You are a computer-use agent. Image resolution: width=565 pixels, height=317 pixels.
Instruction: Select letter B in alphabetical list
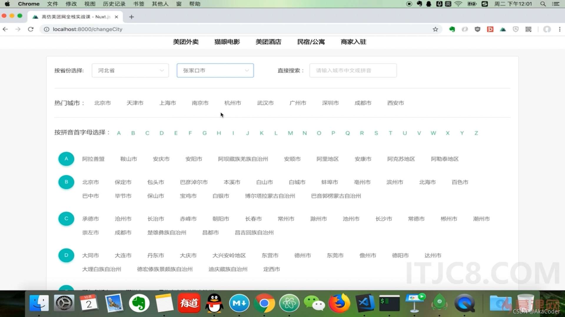(133, 133)
